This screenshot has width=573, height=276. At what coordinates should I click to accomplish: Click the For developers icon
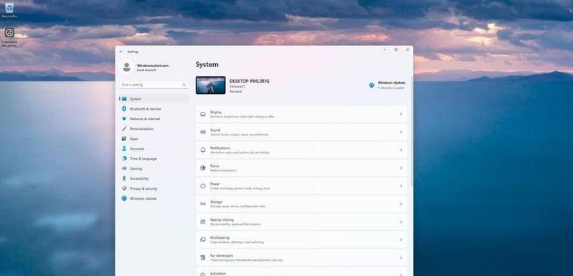pos(203,258)
